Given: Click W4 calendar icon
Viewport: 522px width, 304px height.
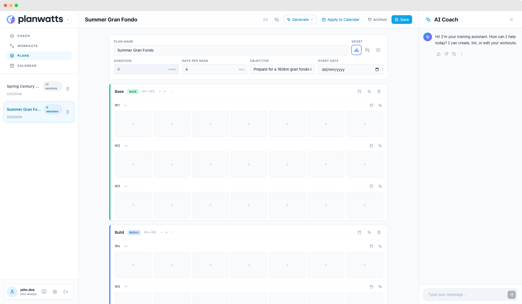Looking at the screenshot, I should 371,246.
